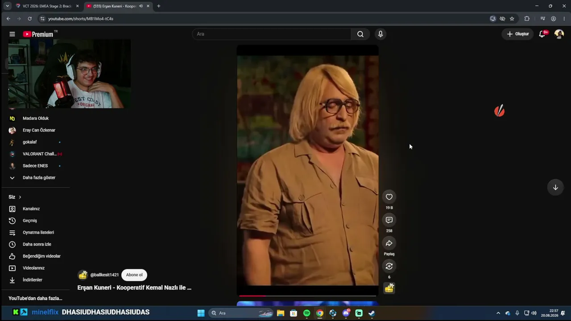Open the Chrome extensions puzzle icon
The height and width of the screenshot is (321, 571).
pyautogui.click(x=527, y=19)
